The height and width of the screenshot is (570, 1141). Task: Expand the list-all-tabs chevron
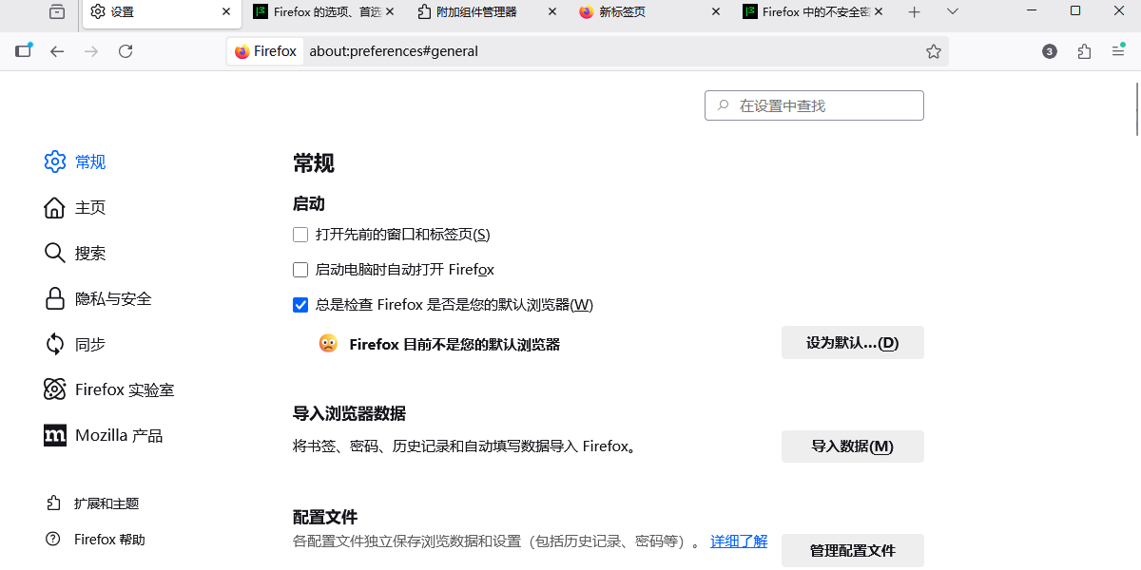pos(953,11)
